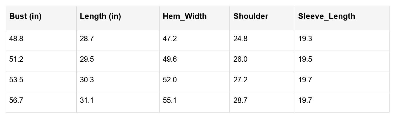Viewport: 395px width, 118px height.
Task: Click the 47.2 hem width cell
Action: pyautogui.click(x=170, y=39)
